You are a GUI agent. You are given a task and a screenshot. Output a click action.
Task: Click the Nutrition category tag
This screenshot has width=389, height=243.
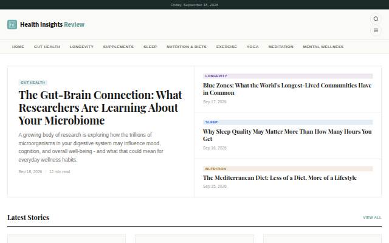coord(287,169)
